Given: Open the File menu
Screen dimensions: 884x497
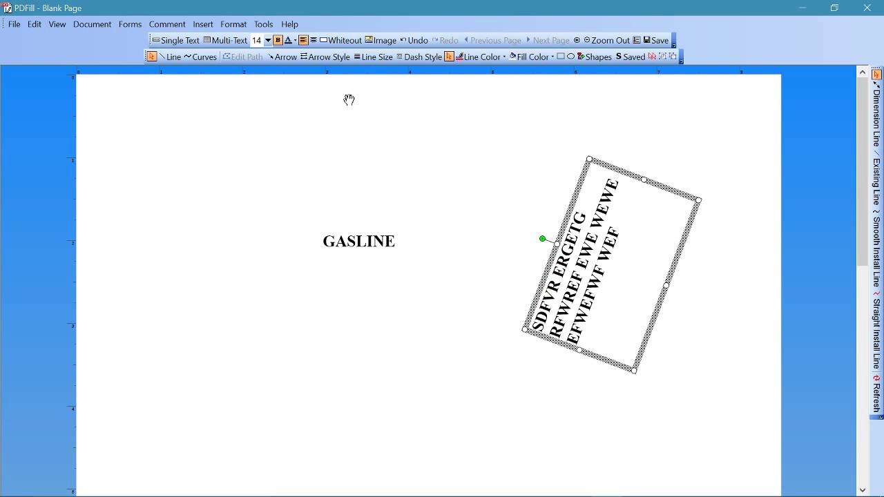Looking at the screenshot, I should click(14, 24).
